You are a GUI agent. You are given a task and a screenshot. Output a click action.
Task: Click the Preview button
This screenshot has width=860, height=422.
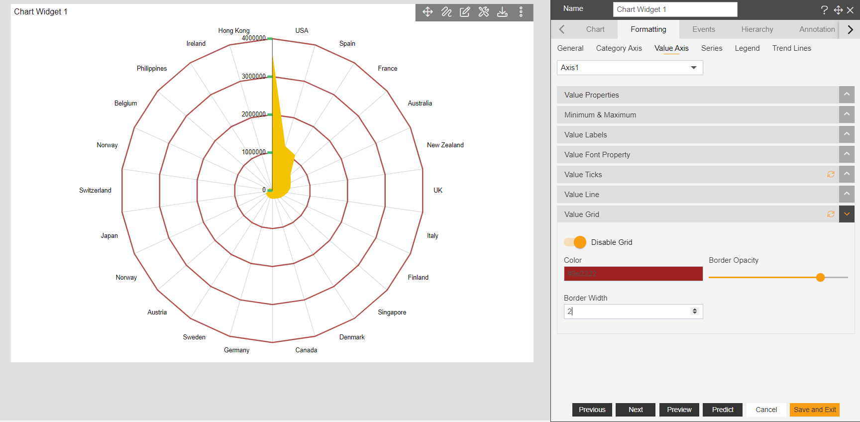coord(679,410)
